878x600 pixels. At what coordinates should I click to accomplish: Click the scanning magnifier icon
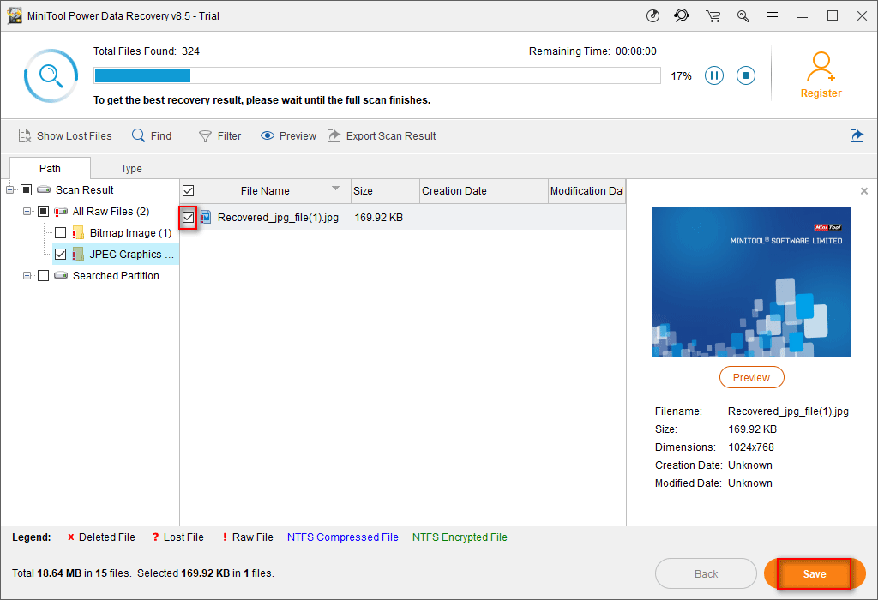point(51,76)
